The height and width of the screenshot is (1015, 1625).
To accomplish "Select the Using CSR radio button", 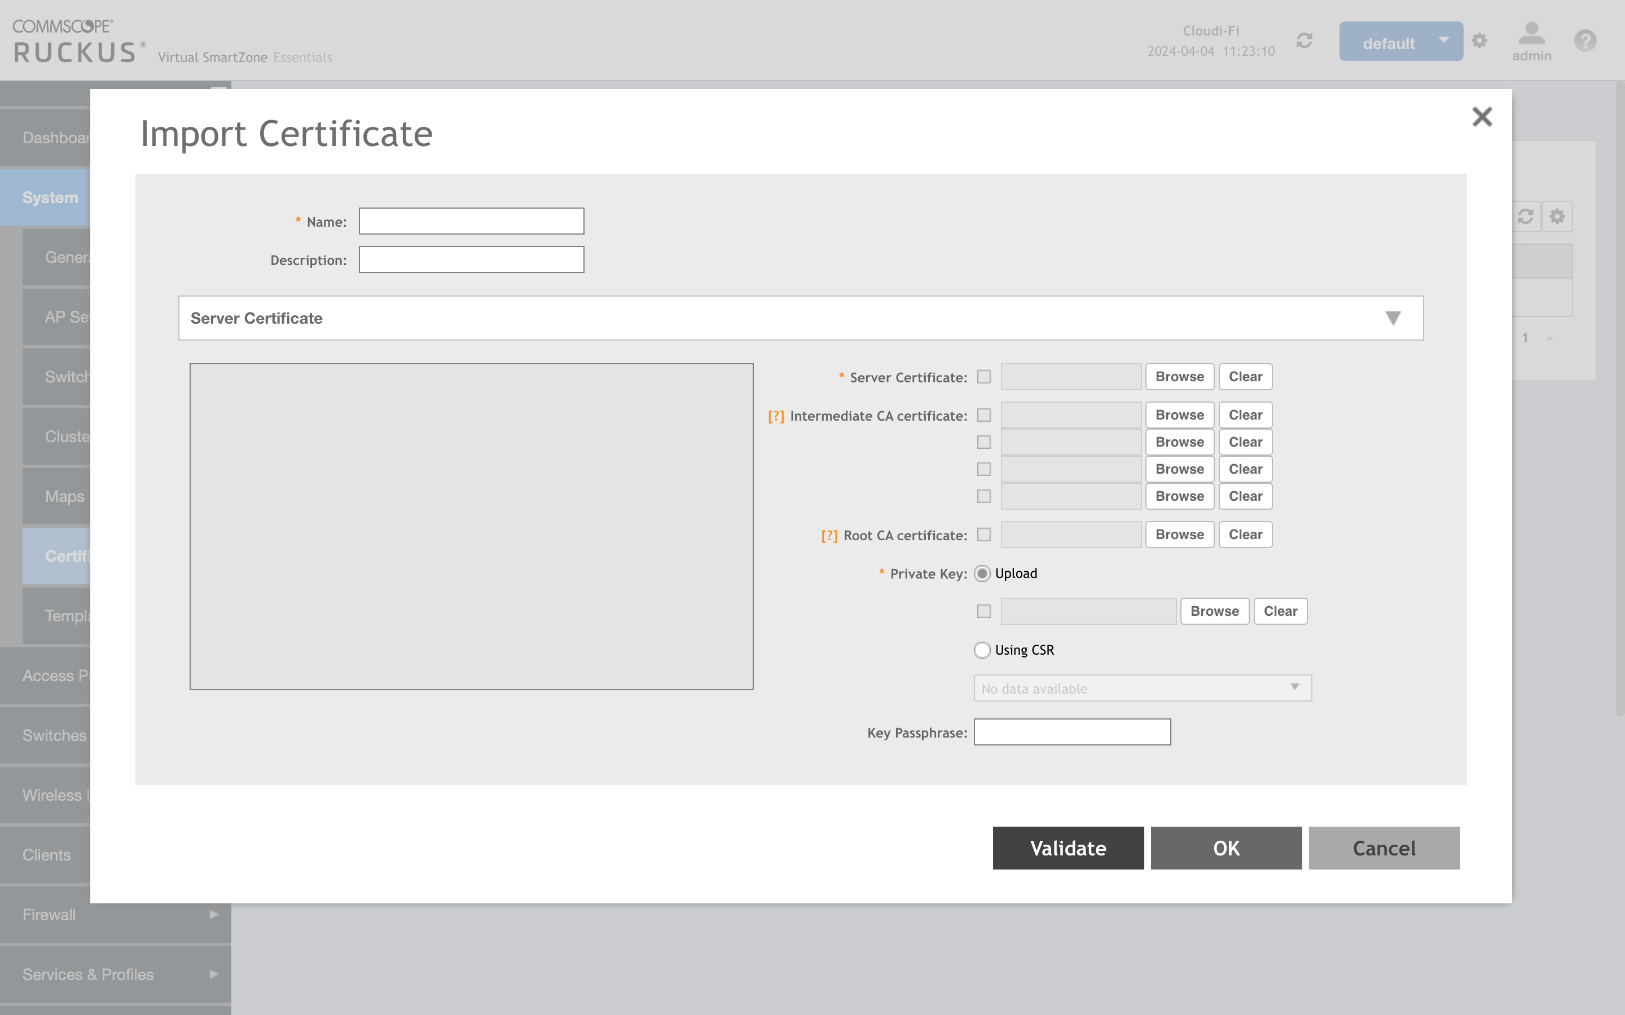I will tap(982, 650).
